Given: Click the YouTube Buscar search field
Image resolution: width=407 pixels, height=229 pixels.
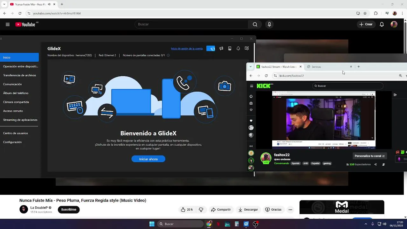Looking at the screenshot, I should click(191, 24).
